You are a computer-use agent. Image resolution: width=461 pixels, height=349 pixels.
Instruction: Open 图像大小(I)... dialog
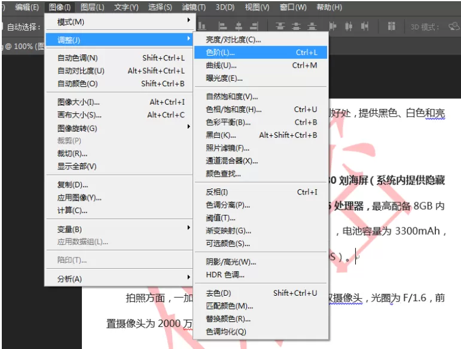(x=119, y=102)
